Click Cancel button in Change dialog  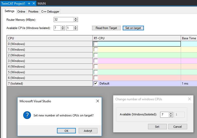point(178,127)
